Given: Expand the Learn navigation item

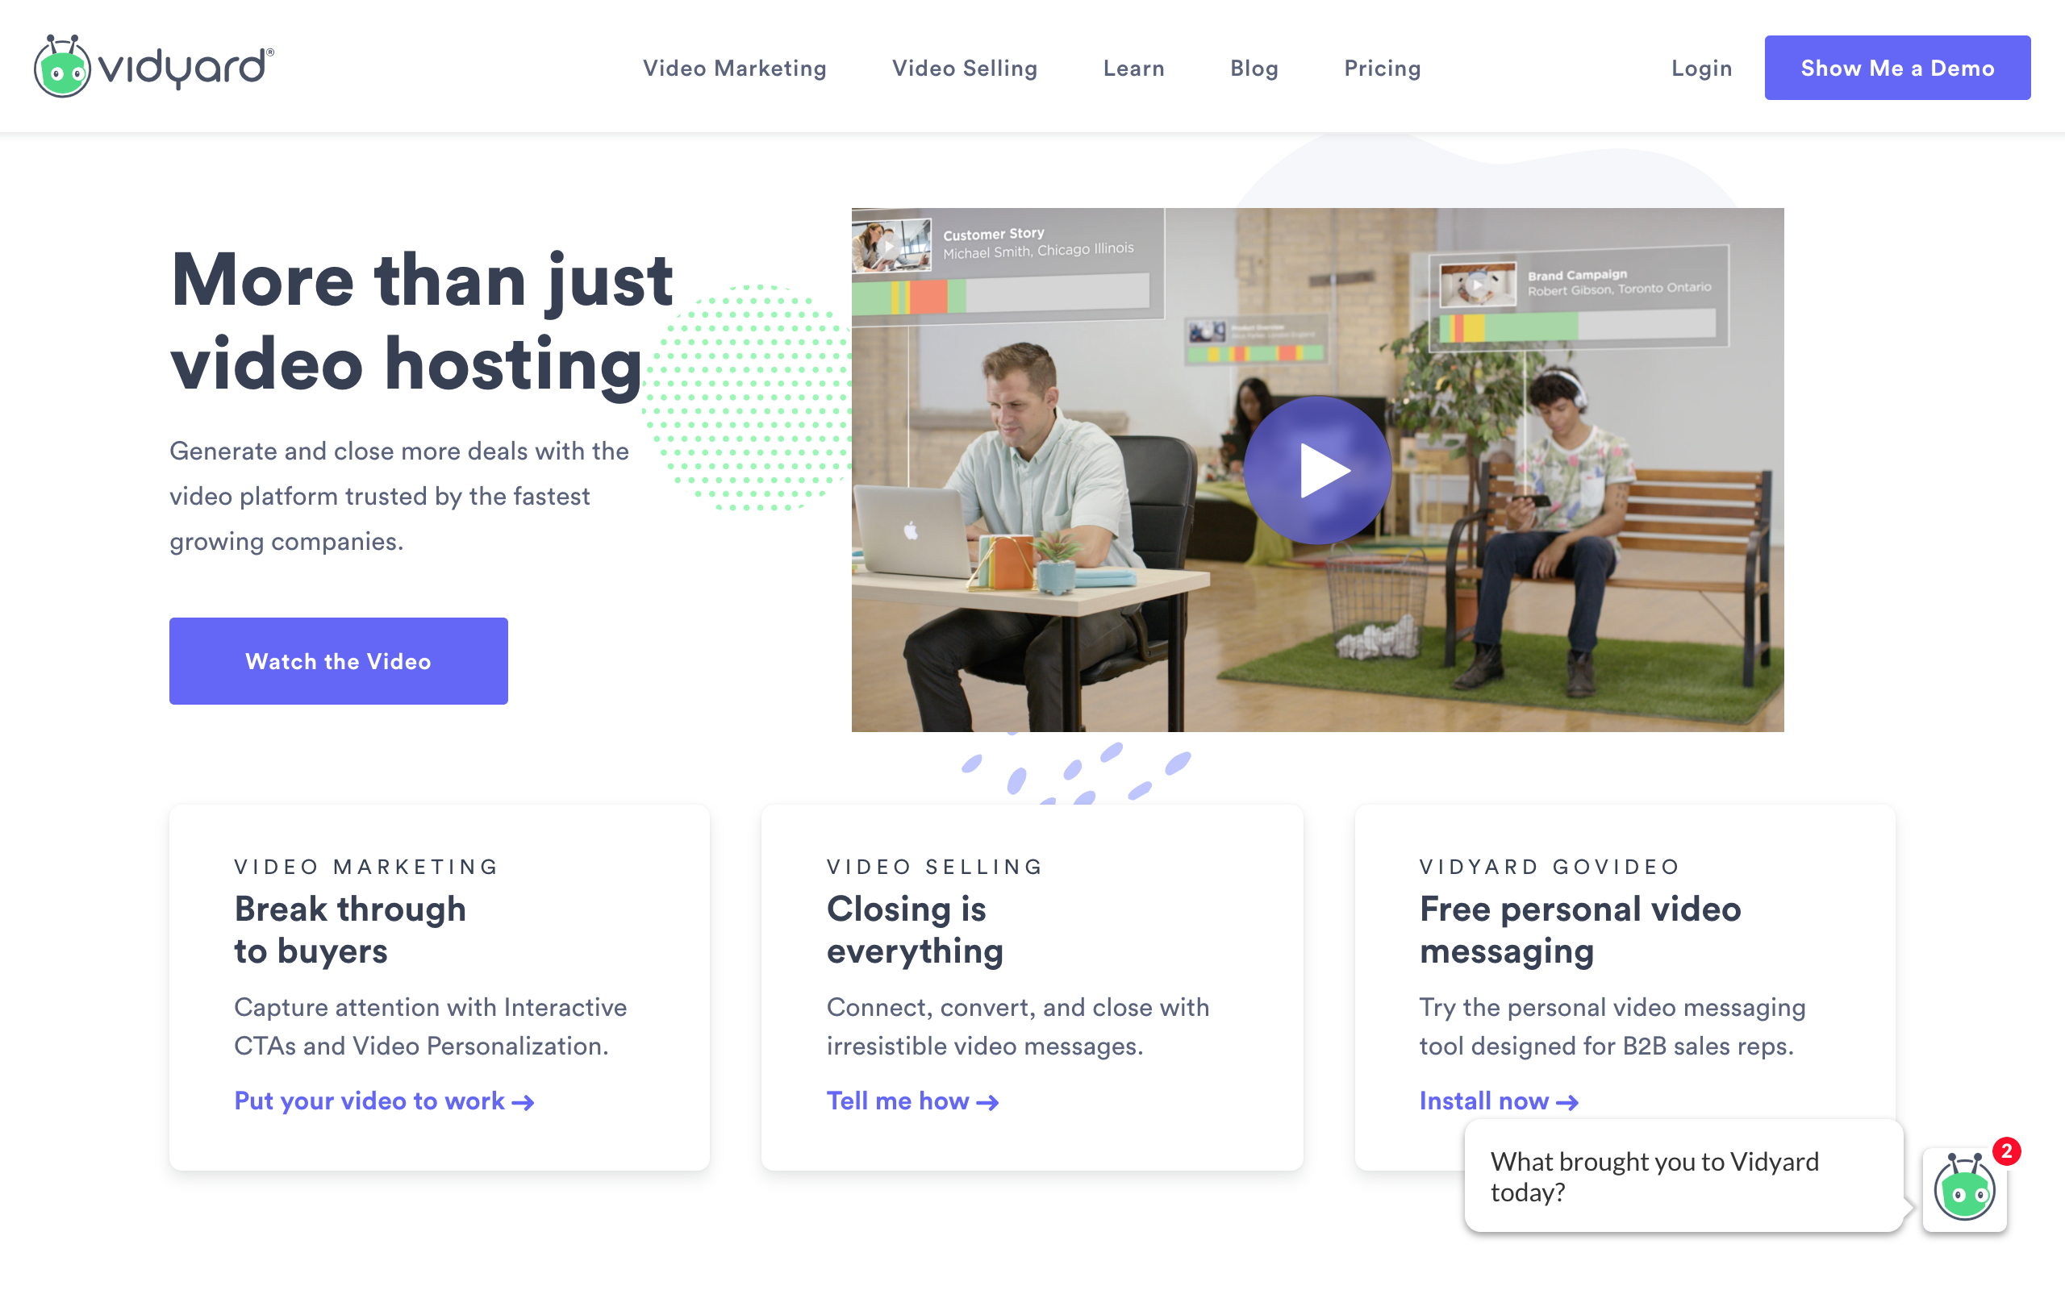Looking at the screenshot, I should coord(1133,69).
